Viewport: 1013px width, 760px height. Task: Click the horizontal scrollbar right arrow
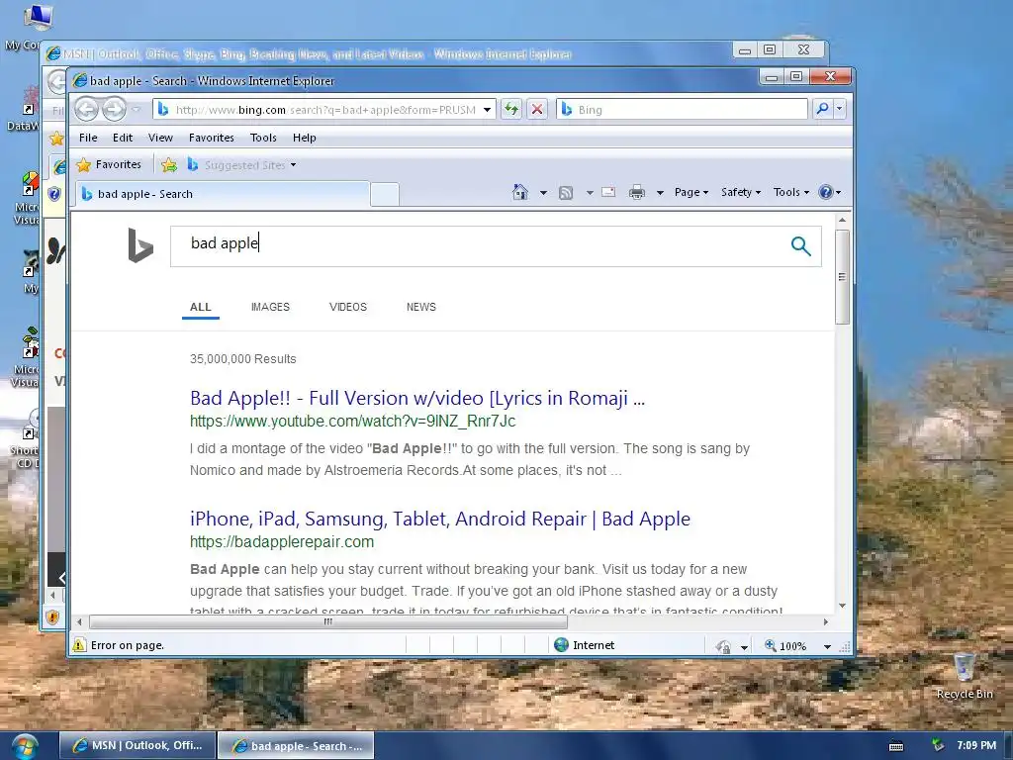[826, 621]
